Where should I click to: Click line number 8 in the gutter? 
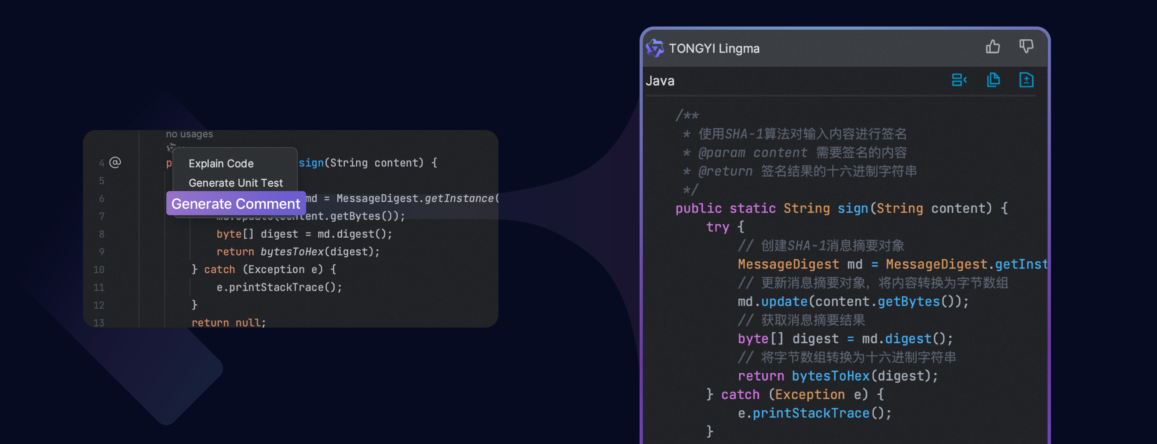pos(102,234)
